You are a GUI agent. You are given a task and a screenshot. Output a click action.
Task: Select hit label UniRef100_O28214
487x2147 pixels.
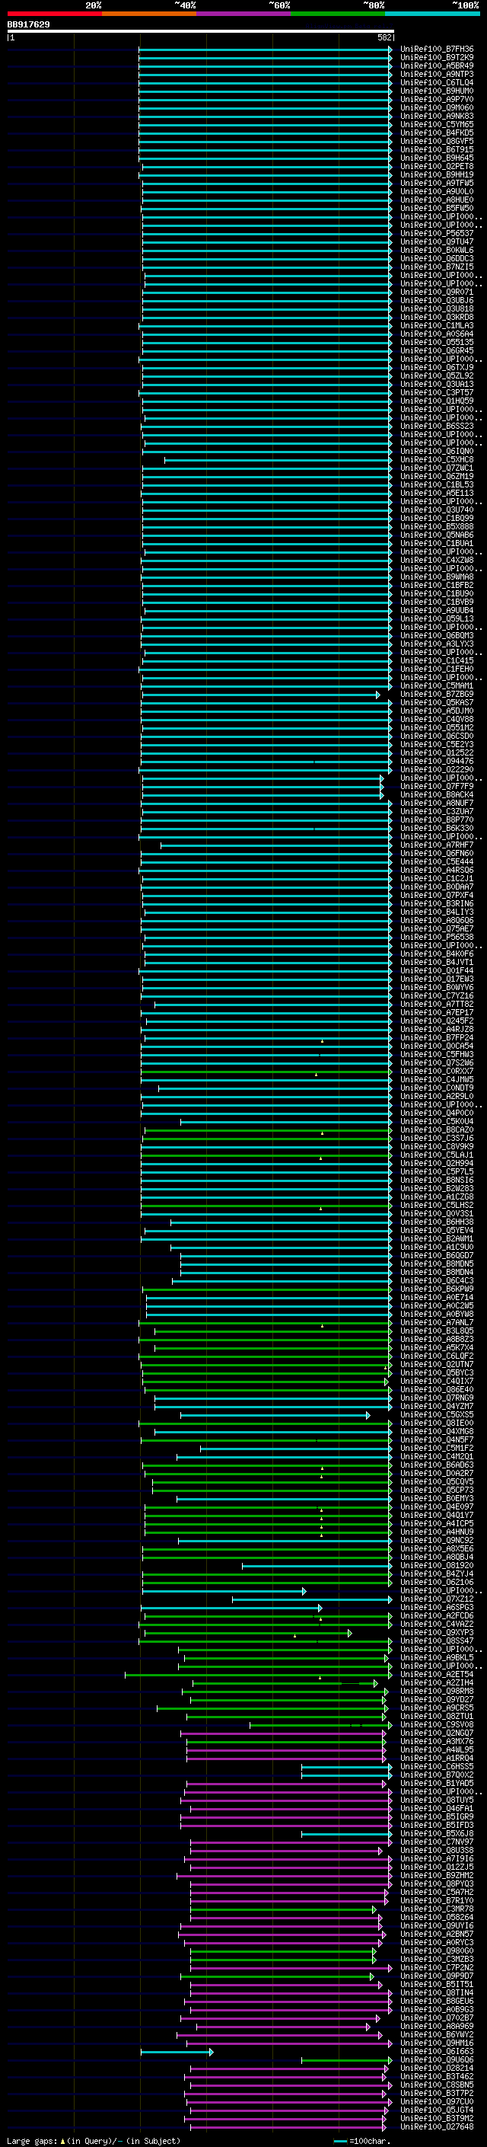coord(437,2069)
